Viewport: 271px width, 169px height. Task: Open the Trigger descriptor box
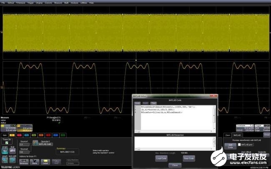262,128
